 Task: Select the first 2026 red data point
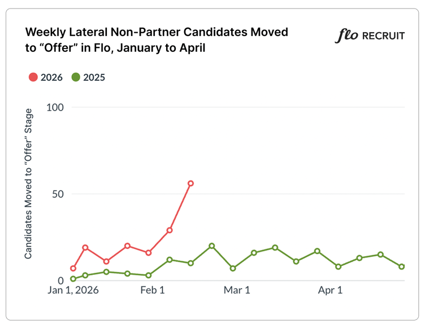(73, 268)
